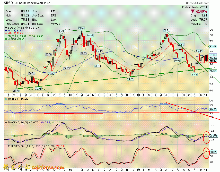Click the 83.98 upper band axis tag
The width and height of the screenshot is (220, 172).
pos(213,46)
